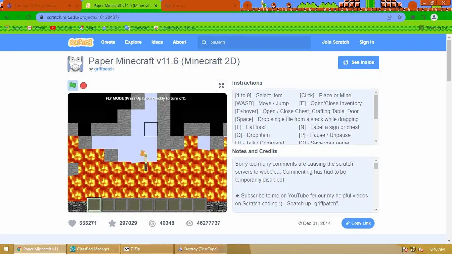The height and width of the screenshot is (254, 452).
Task: Go back to previous page
Action: 7,17
